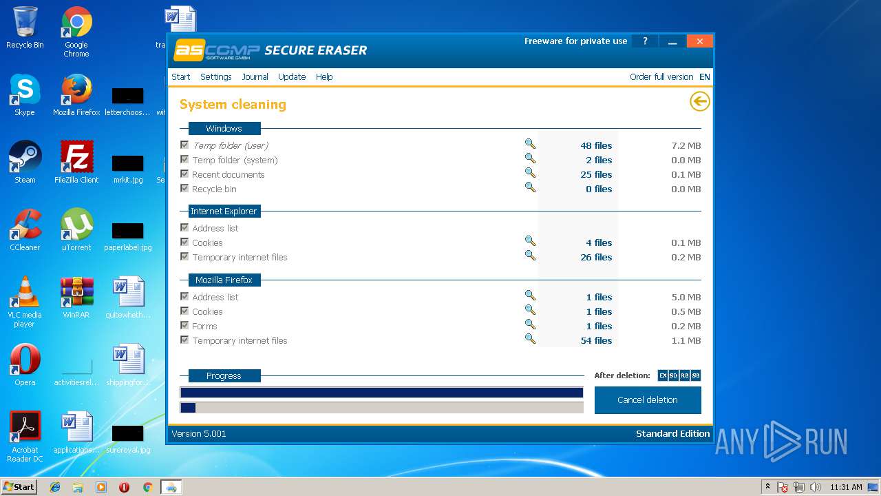Image resolution: width=881 pixels, height=496 pixels.
Task: Open the clock showing 11:31 AM
Action: tap(846, 487)
